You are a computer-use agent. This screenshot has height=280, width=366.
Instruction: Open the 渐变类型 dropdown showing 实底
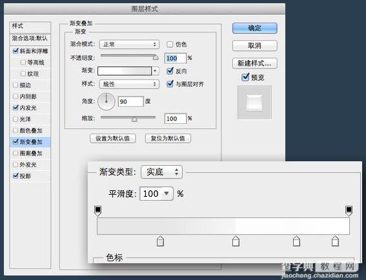click(161, 172)
